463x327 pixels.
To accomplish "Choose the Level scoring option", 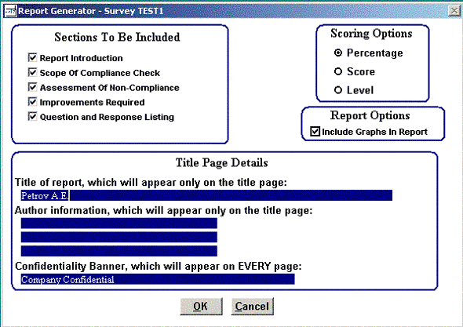I will pyautogui.click(x=338, y=90).
